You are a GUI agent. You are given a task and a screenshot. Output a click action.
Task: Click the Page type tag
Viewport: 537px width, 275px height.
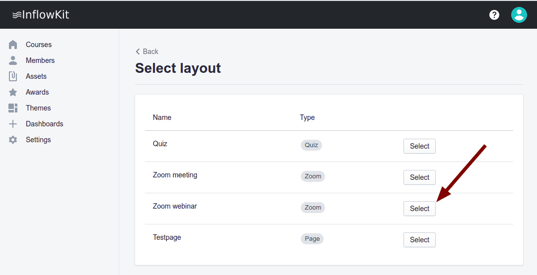[312, 239]
